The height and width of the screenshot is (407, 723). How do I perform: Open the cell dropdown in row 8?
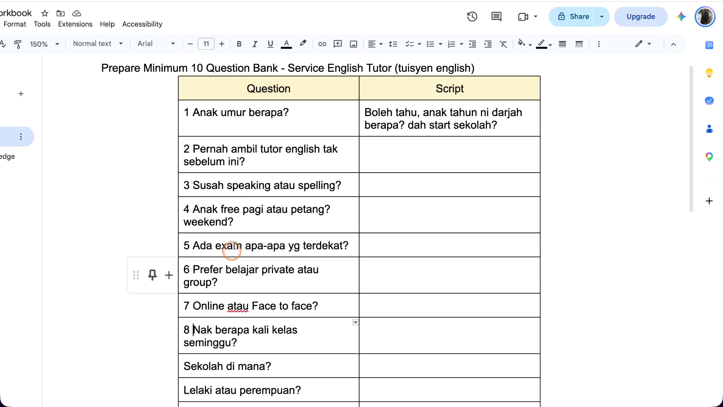pos(355,323)
